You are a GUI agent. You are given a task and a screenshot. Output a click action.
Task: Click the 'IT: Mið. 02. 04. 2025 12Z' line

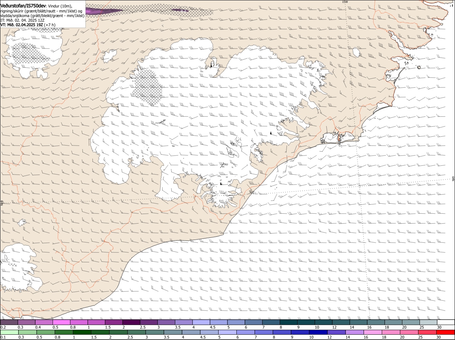coord(23,20)
